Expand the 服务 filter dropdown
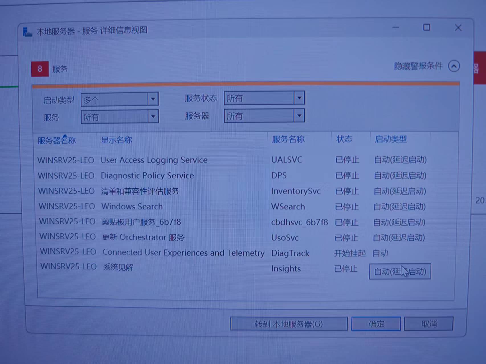This screenshot has height=364, width=486. pos(153,117)
